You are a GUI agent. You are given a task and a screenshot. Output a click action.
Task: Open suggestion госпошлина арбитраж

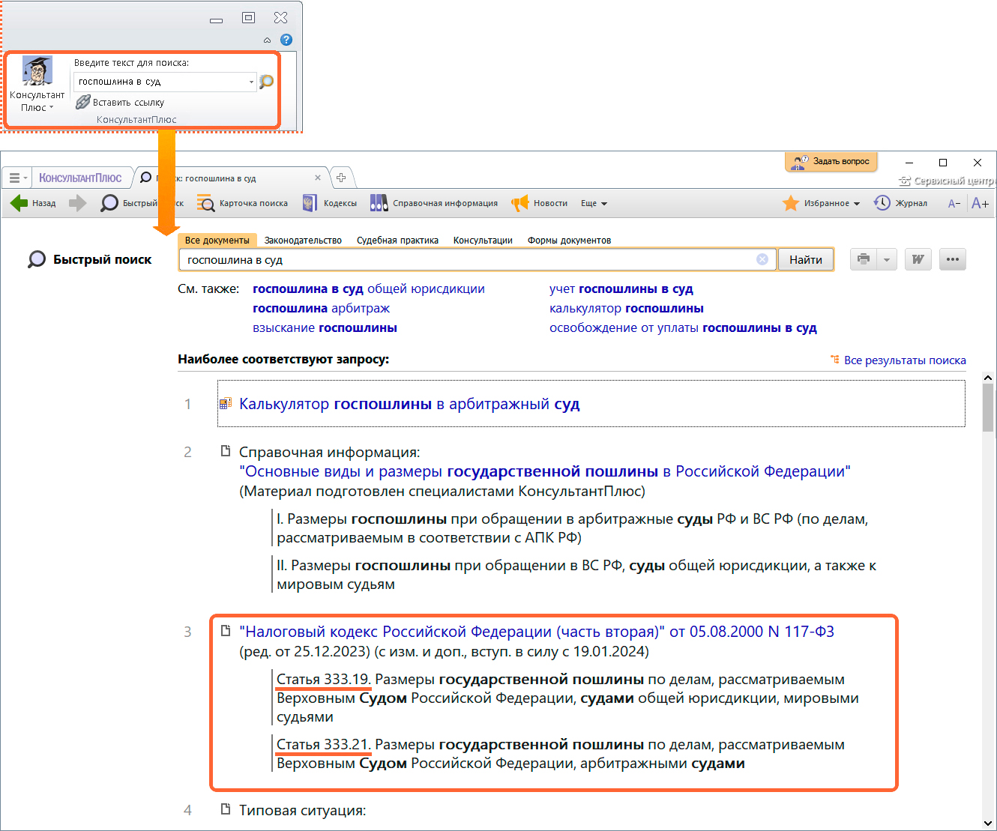click(321, 308)
